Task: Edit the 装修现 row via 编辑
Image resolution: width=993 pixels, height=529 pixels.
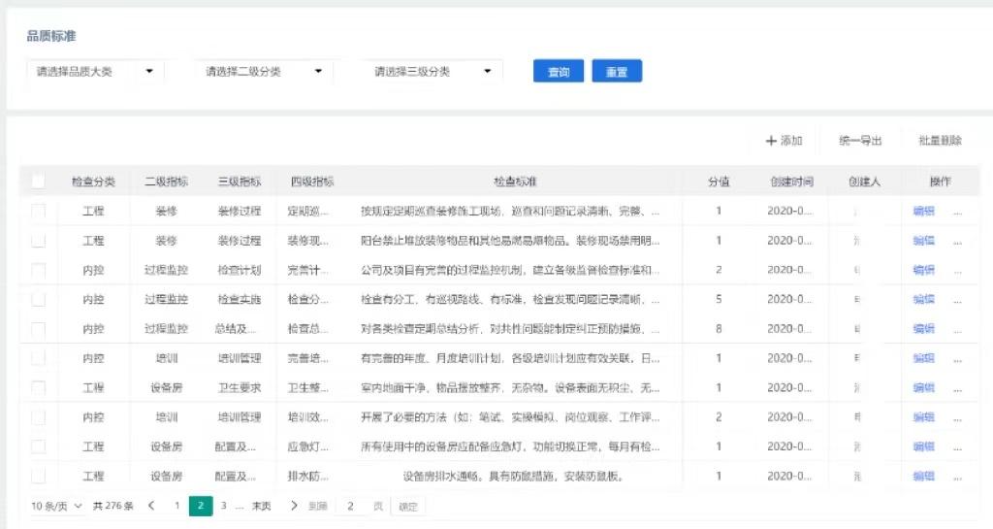Action: point(924,240)
